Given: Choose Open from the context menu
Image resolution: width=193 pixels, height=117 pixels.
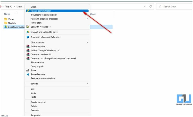Looking at the screenshot, I should click(x=57, y=7).
